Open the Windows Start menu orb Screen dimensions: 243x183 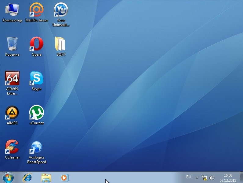[x=8, y=177]
